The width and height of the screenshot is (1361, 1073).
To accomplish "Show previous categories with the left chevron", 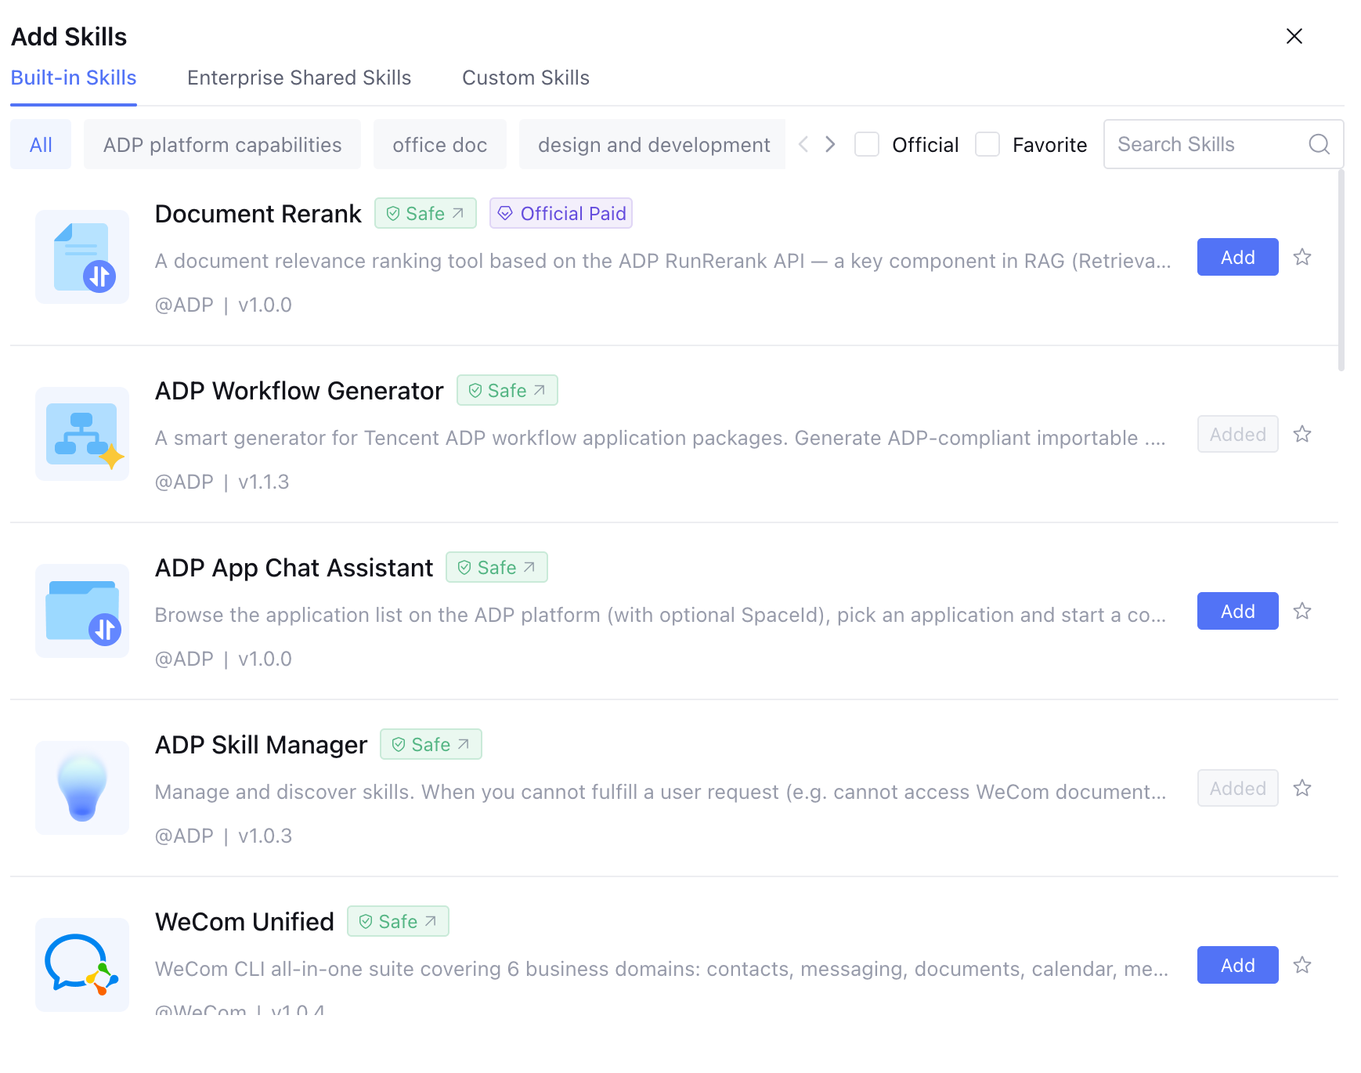I will point(803,144).
